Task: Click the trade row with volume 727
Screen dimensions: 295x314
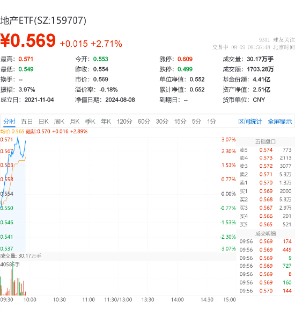Action: pos(265,266)
